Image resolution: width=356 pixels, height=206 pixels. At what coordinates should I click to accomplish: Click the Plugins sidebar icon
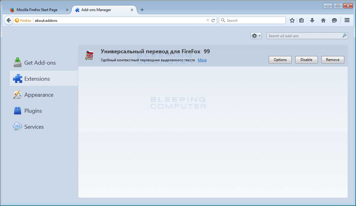(x=18, y=111)
